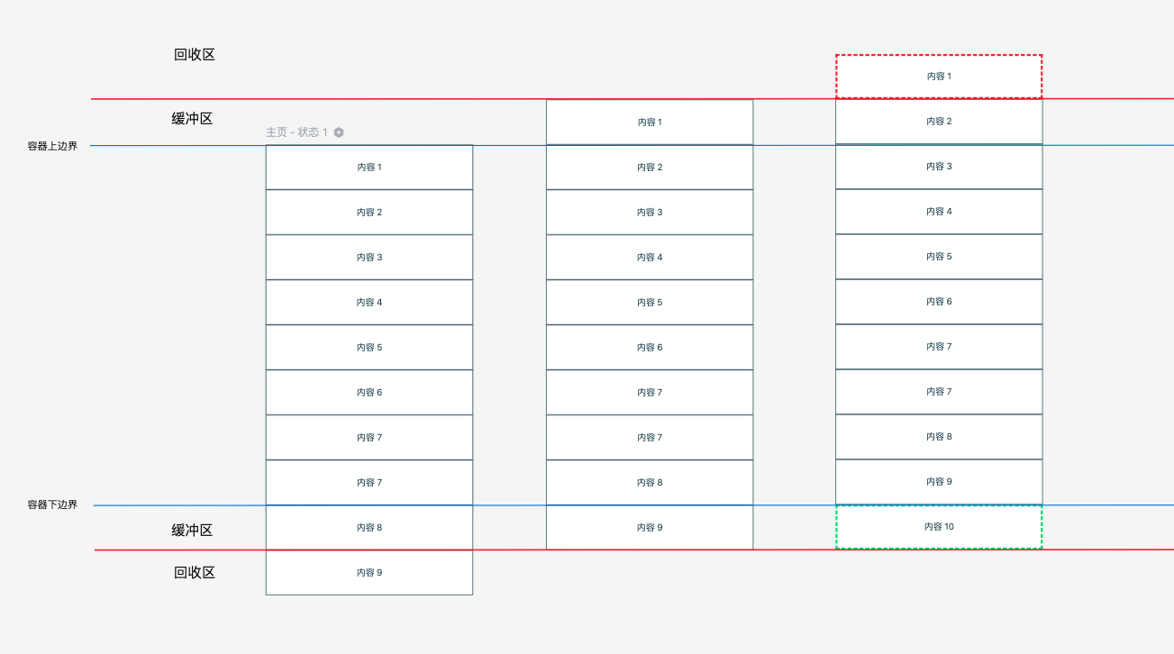Select 内容 9 in the middle column

point(650,528)
